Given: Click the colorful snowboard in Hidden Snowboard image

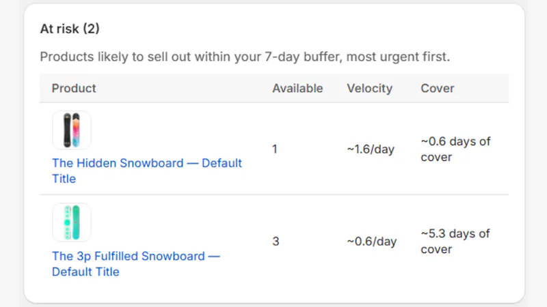Looking at the screenshot, I should 76,130.
